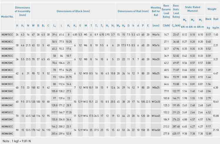Image resolution: width=220 pixels, height=144 pixels.
Task: Select the 'Mounting Bolt for Rail' header
Action: 156,11
